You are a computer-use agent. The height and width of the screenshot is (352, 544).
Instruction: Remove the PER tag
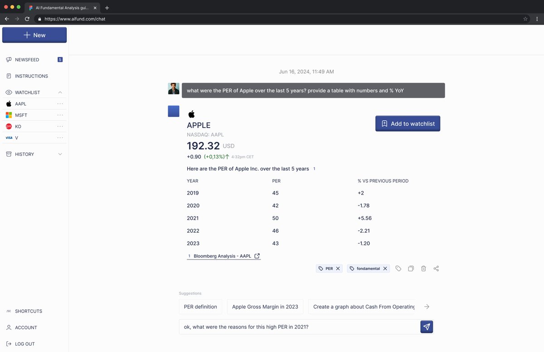click(338, 269)
